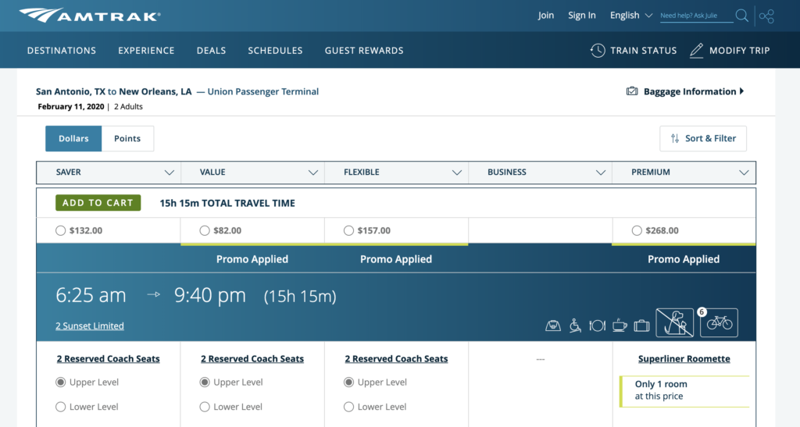Image resolution: width=800 pixels, height=427 pixels.
Task: Click the no pets allowed icon
Action: (674, 322)
